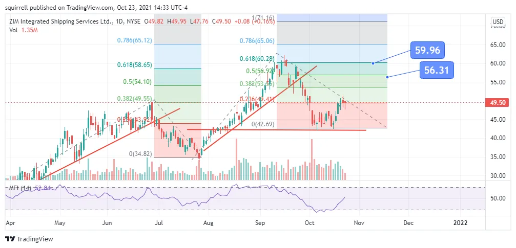Click the 0.786(65.06) Fibonacci label

[257, 41]
